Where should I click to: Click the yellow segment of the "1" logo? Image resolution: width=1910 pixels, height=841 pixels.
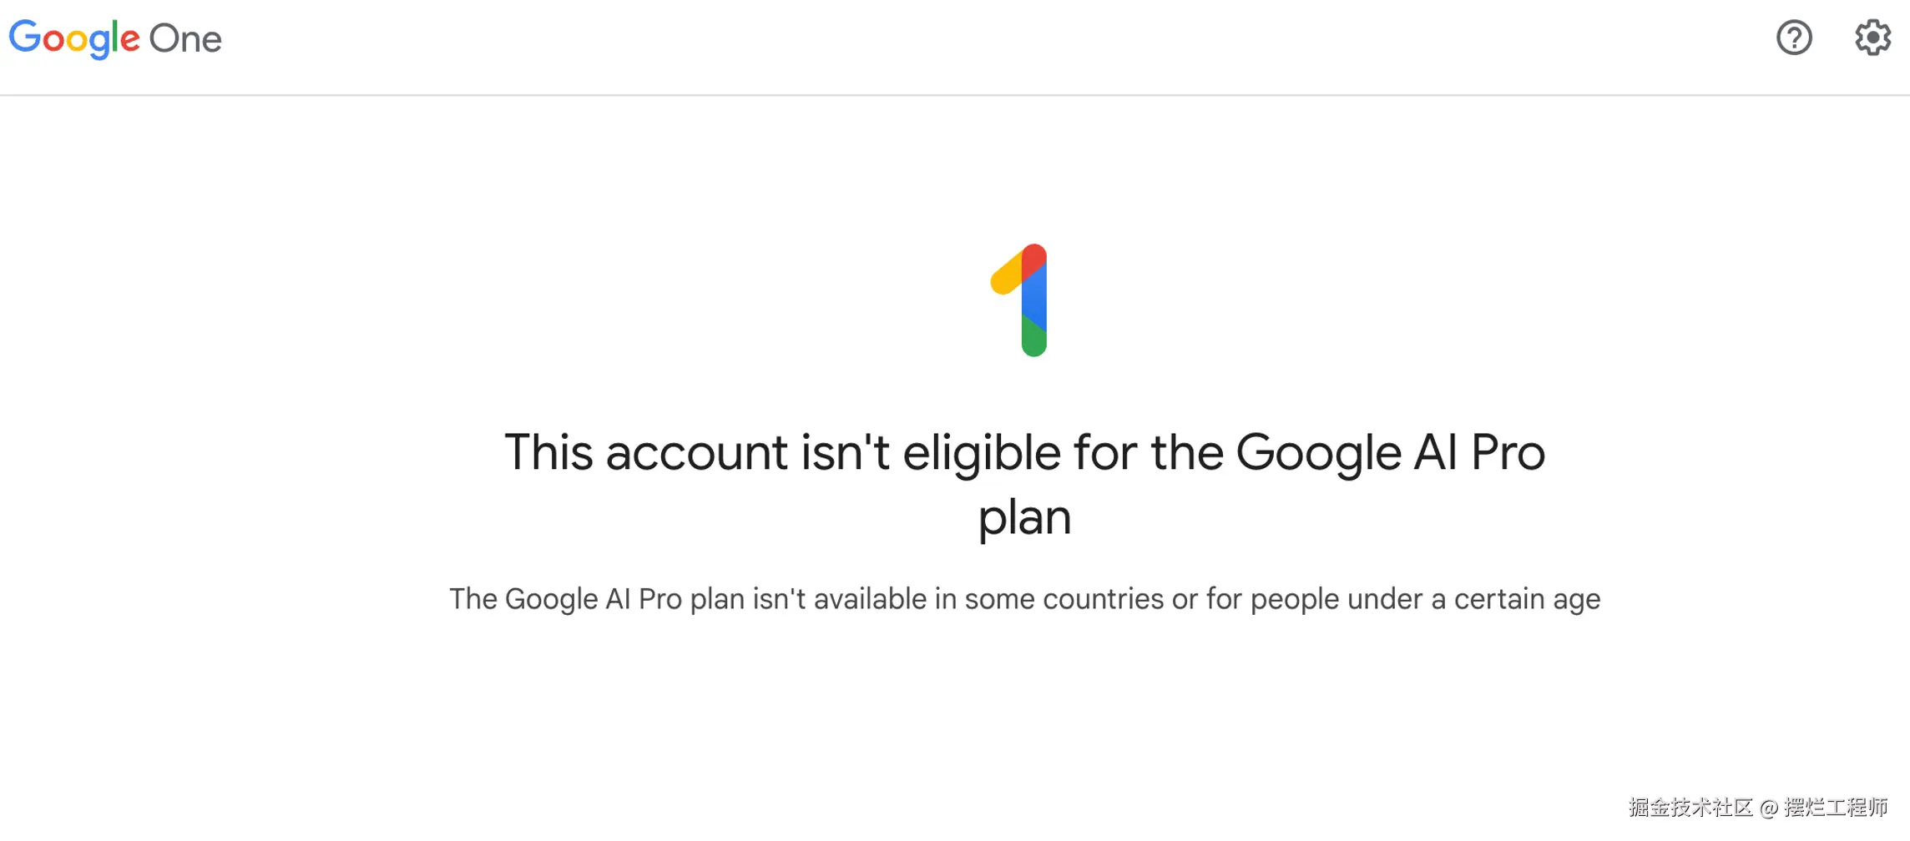(1007, 275)
